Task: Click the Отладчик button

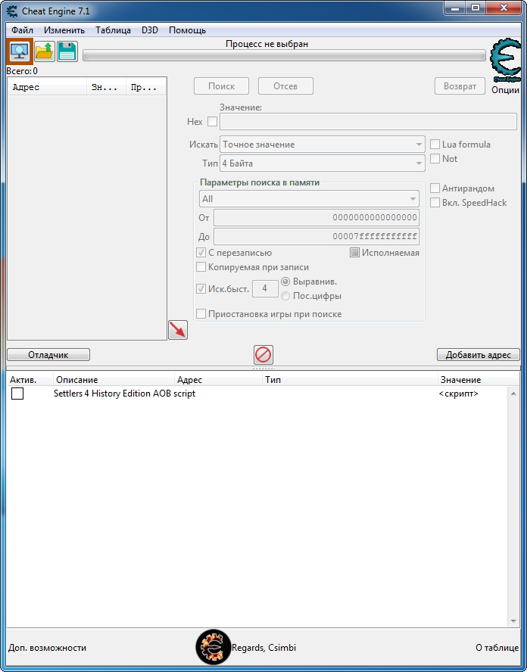Action: [x=48, y=355]
